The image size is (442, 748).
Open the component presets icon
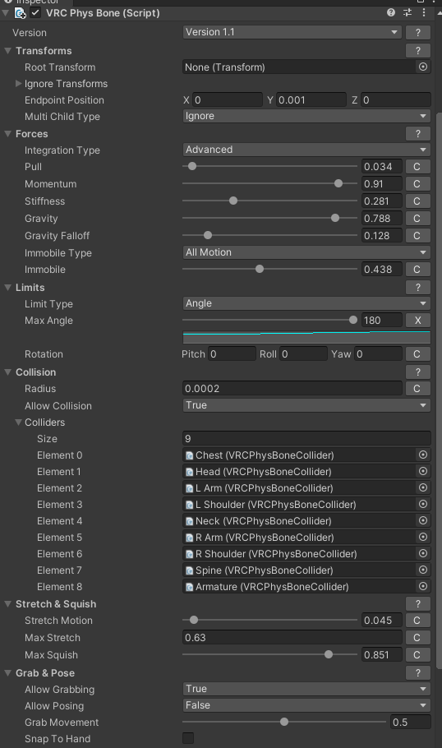point(407,13)
